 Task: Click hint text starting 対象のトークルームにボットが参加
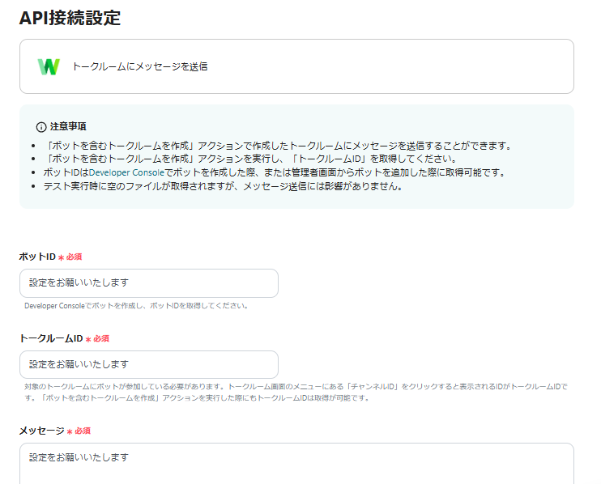(296, 392)
